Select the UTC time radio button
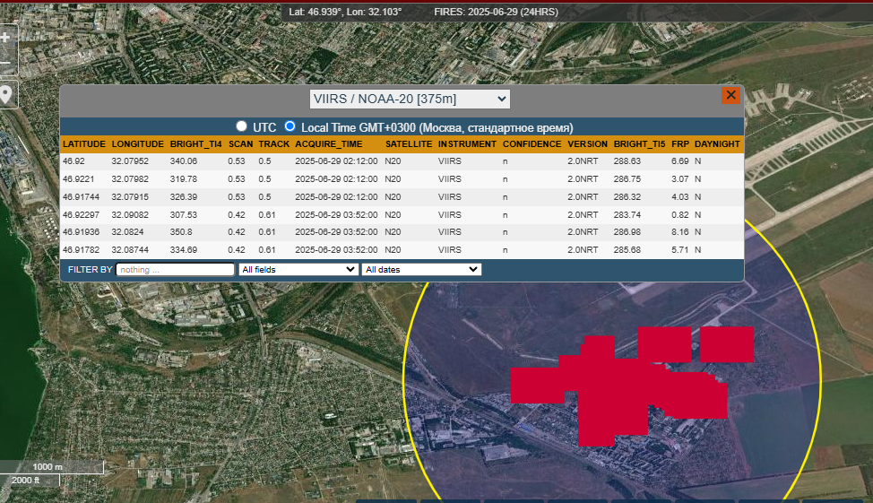The height and width of the screenshot is (503, 873). point(241,126)
